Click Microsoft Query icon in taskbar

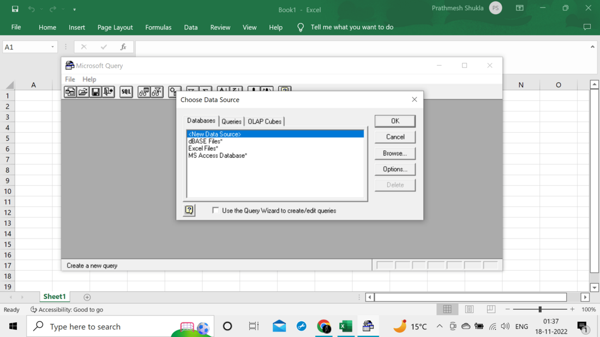(368, 326)
